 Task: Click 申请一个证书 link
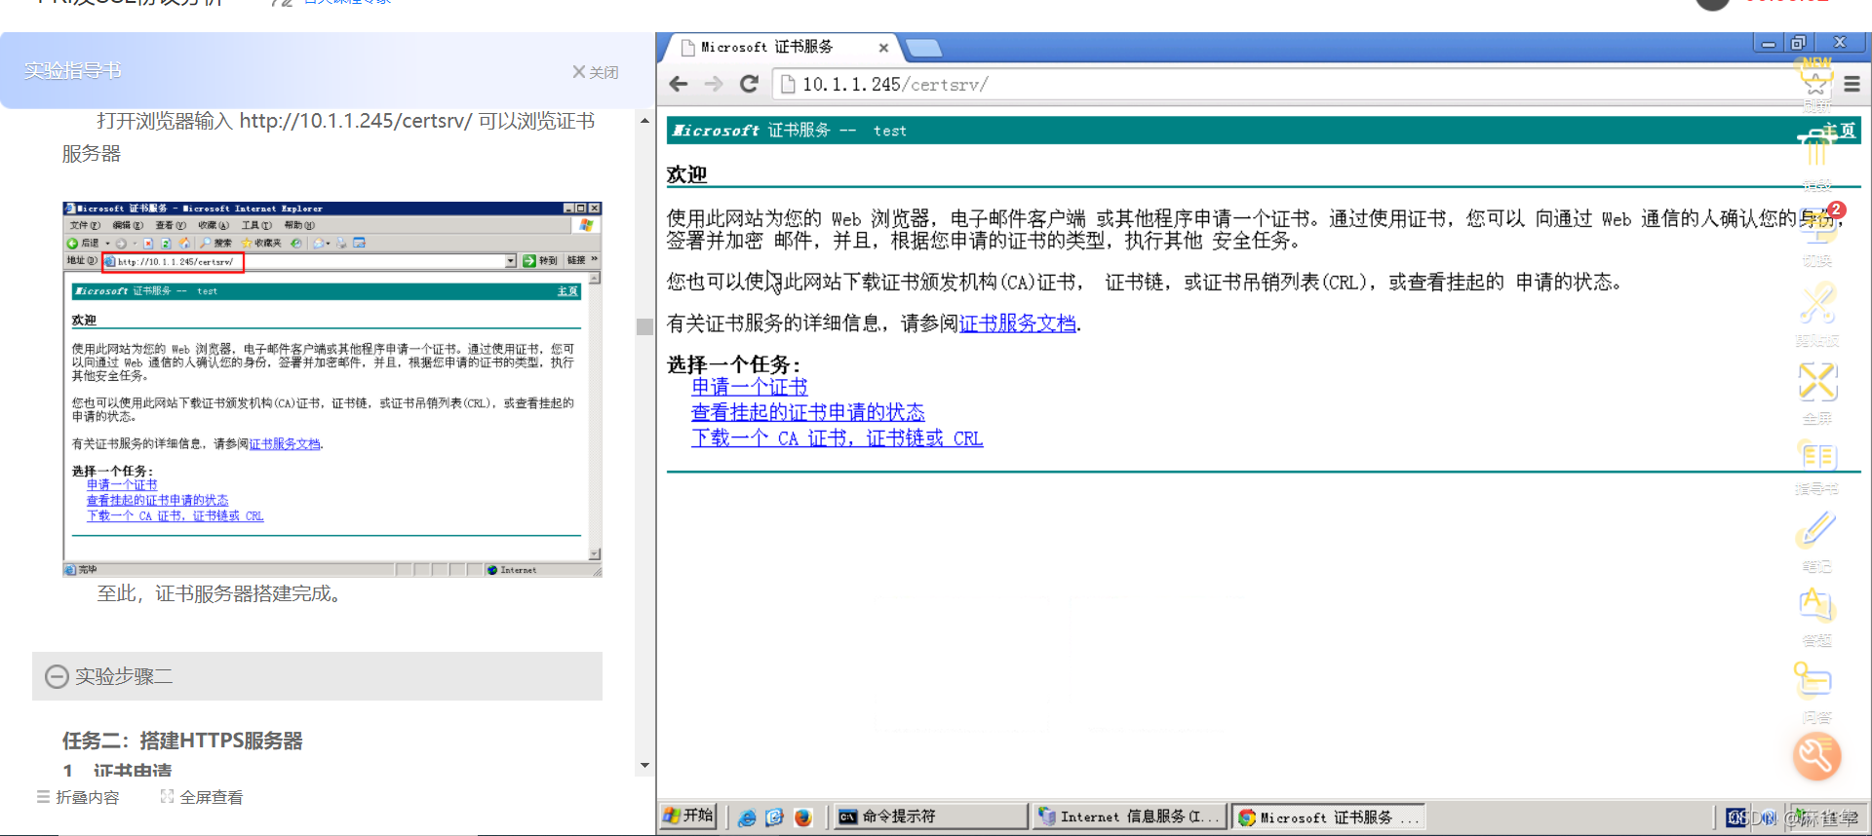click(x=750, y=387)
